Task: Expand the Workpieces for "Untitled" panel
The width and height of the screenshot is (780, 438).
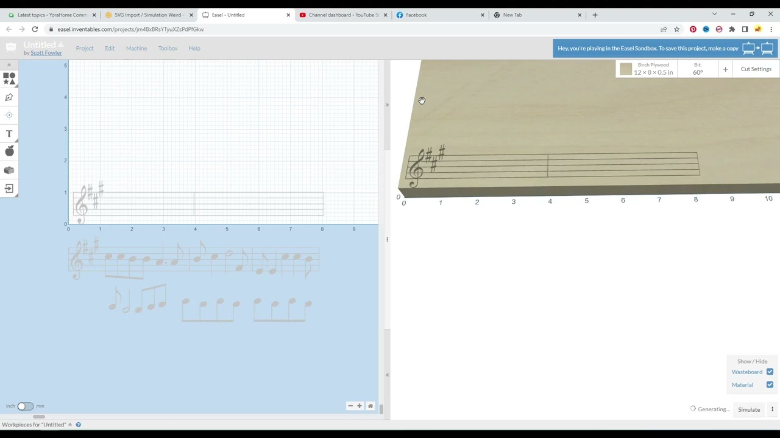Action: [37, 425]
